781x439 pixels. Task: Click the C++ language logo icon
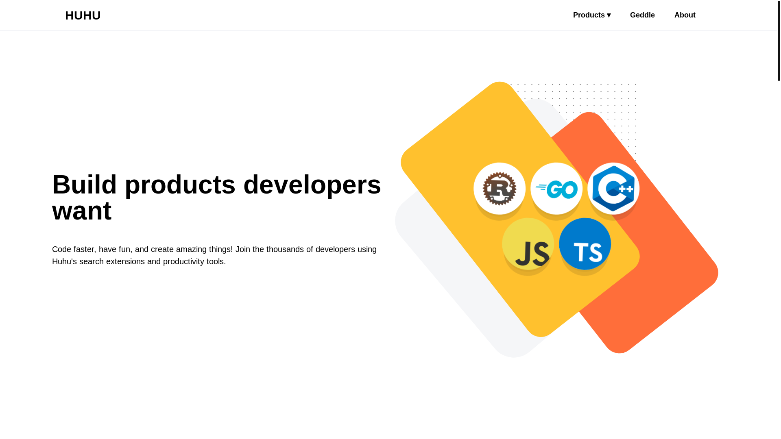coord(613,189)
